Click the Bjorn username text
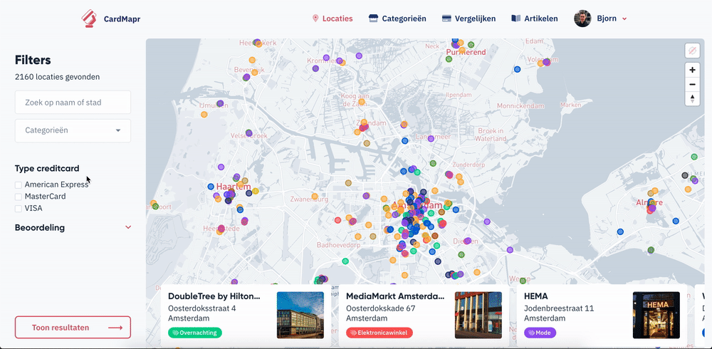 pos(607,19)
